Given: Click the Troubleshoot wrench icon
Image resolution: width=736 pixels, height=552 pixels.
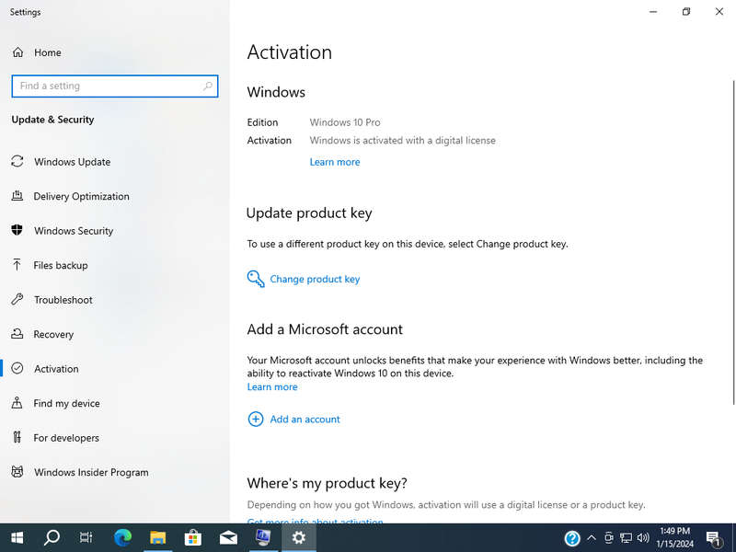Looking at the screenshot, I should tap(17, 299).
